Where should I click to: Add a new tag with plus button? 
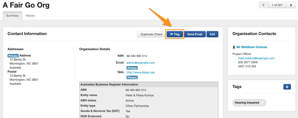coord(287,87)
